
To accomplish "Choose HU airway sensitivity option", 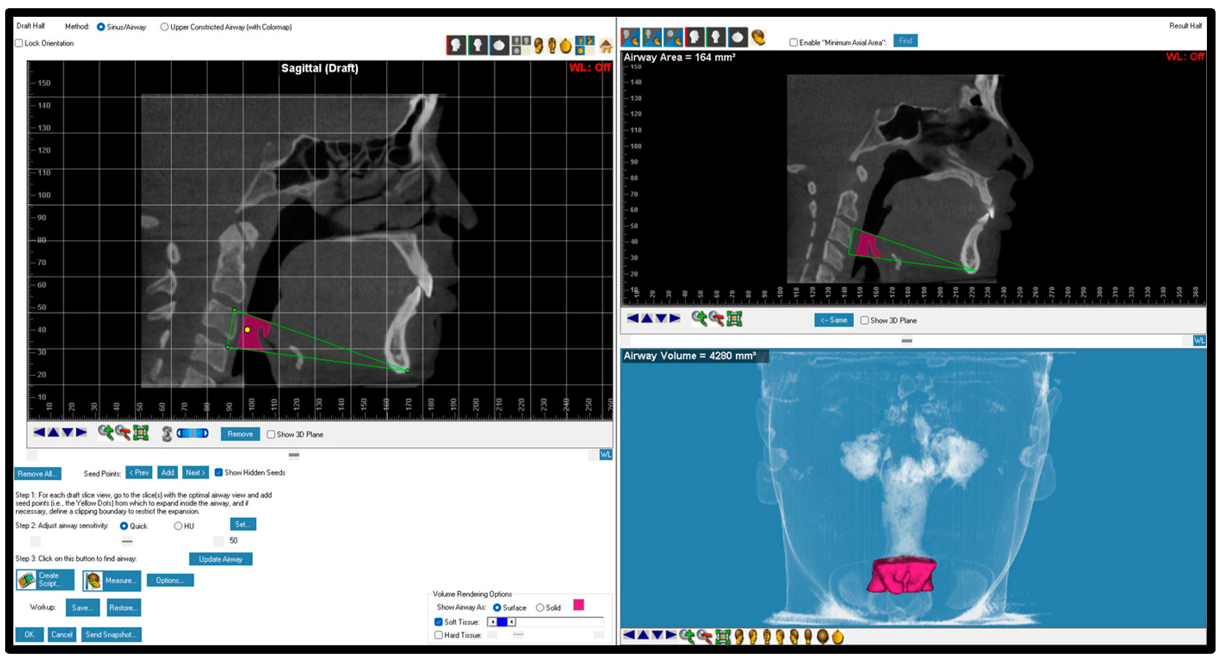I will [x=178, y=526].
